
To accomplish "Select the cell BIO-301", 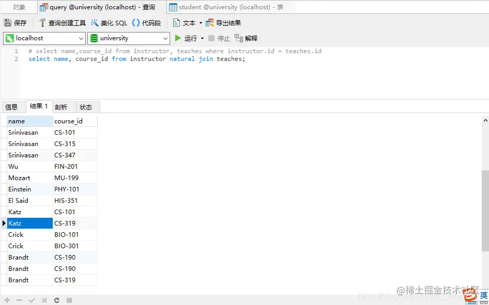I will [x=75, y=246].
